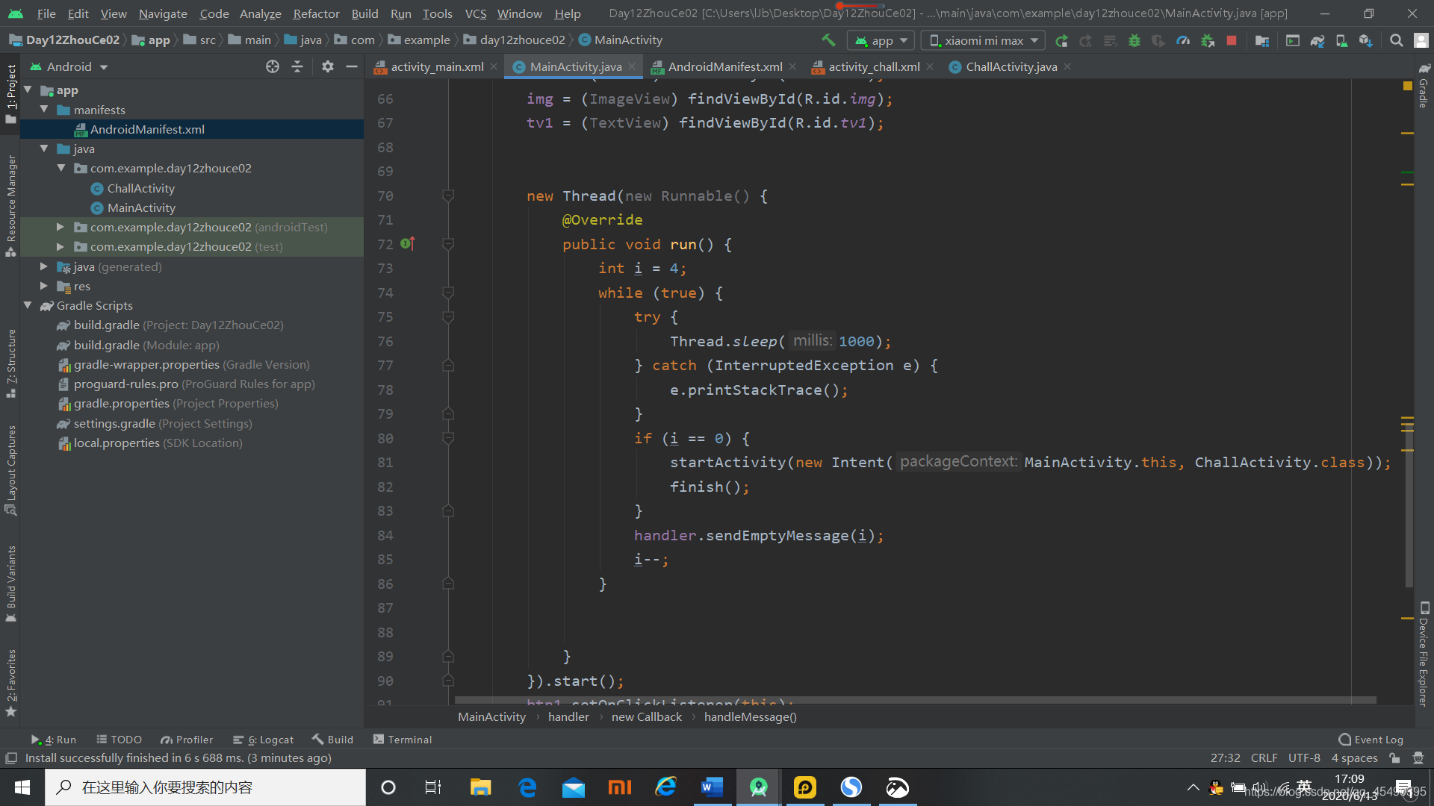
Task: Click the UTF-8 encoding status
Action: click(x=1304, y=757)
